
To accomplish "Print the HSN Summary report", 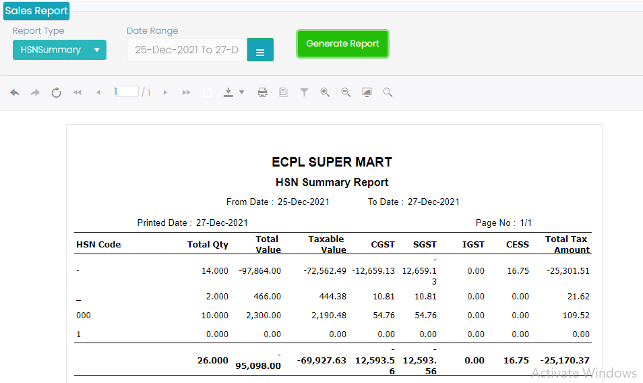I will [x=262, y=92].
